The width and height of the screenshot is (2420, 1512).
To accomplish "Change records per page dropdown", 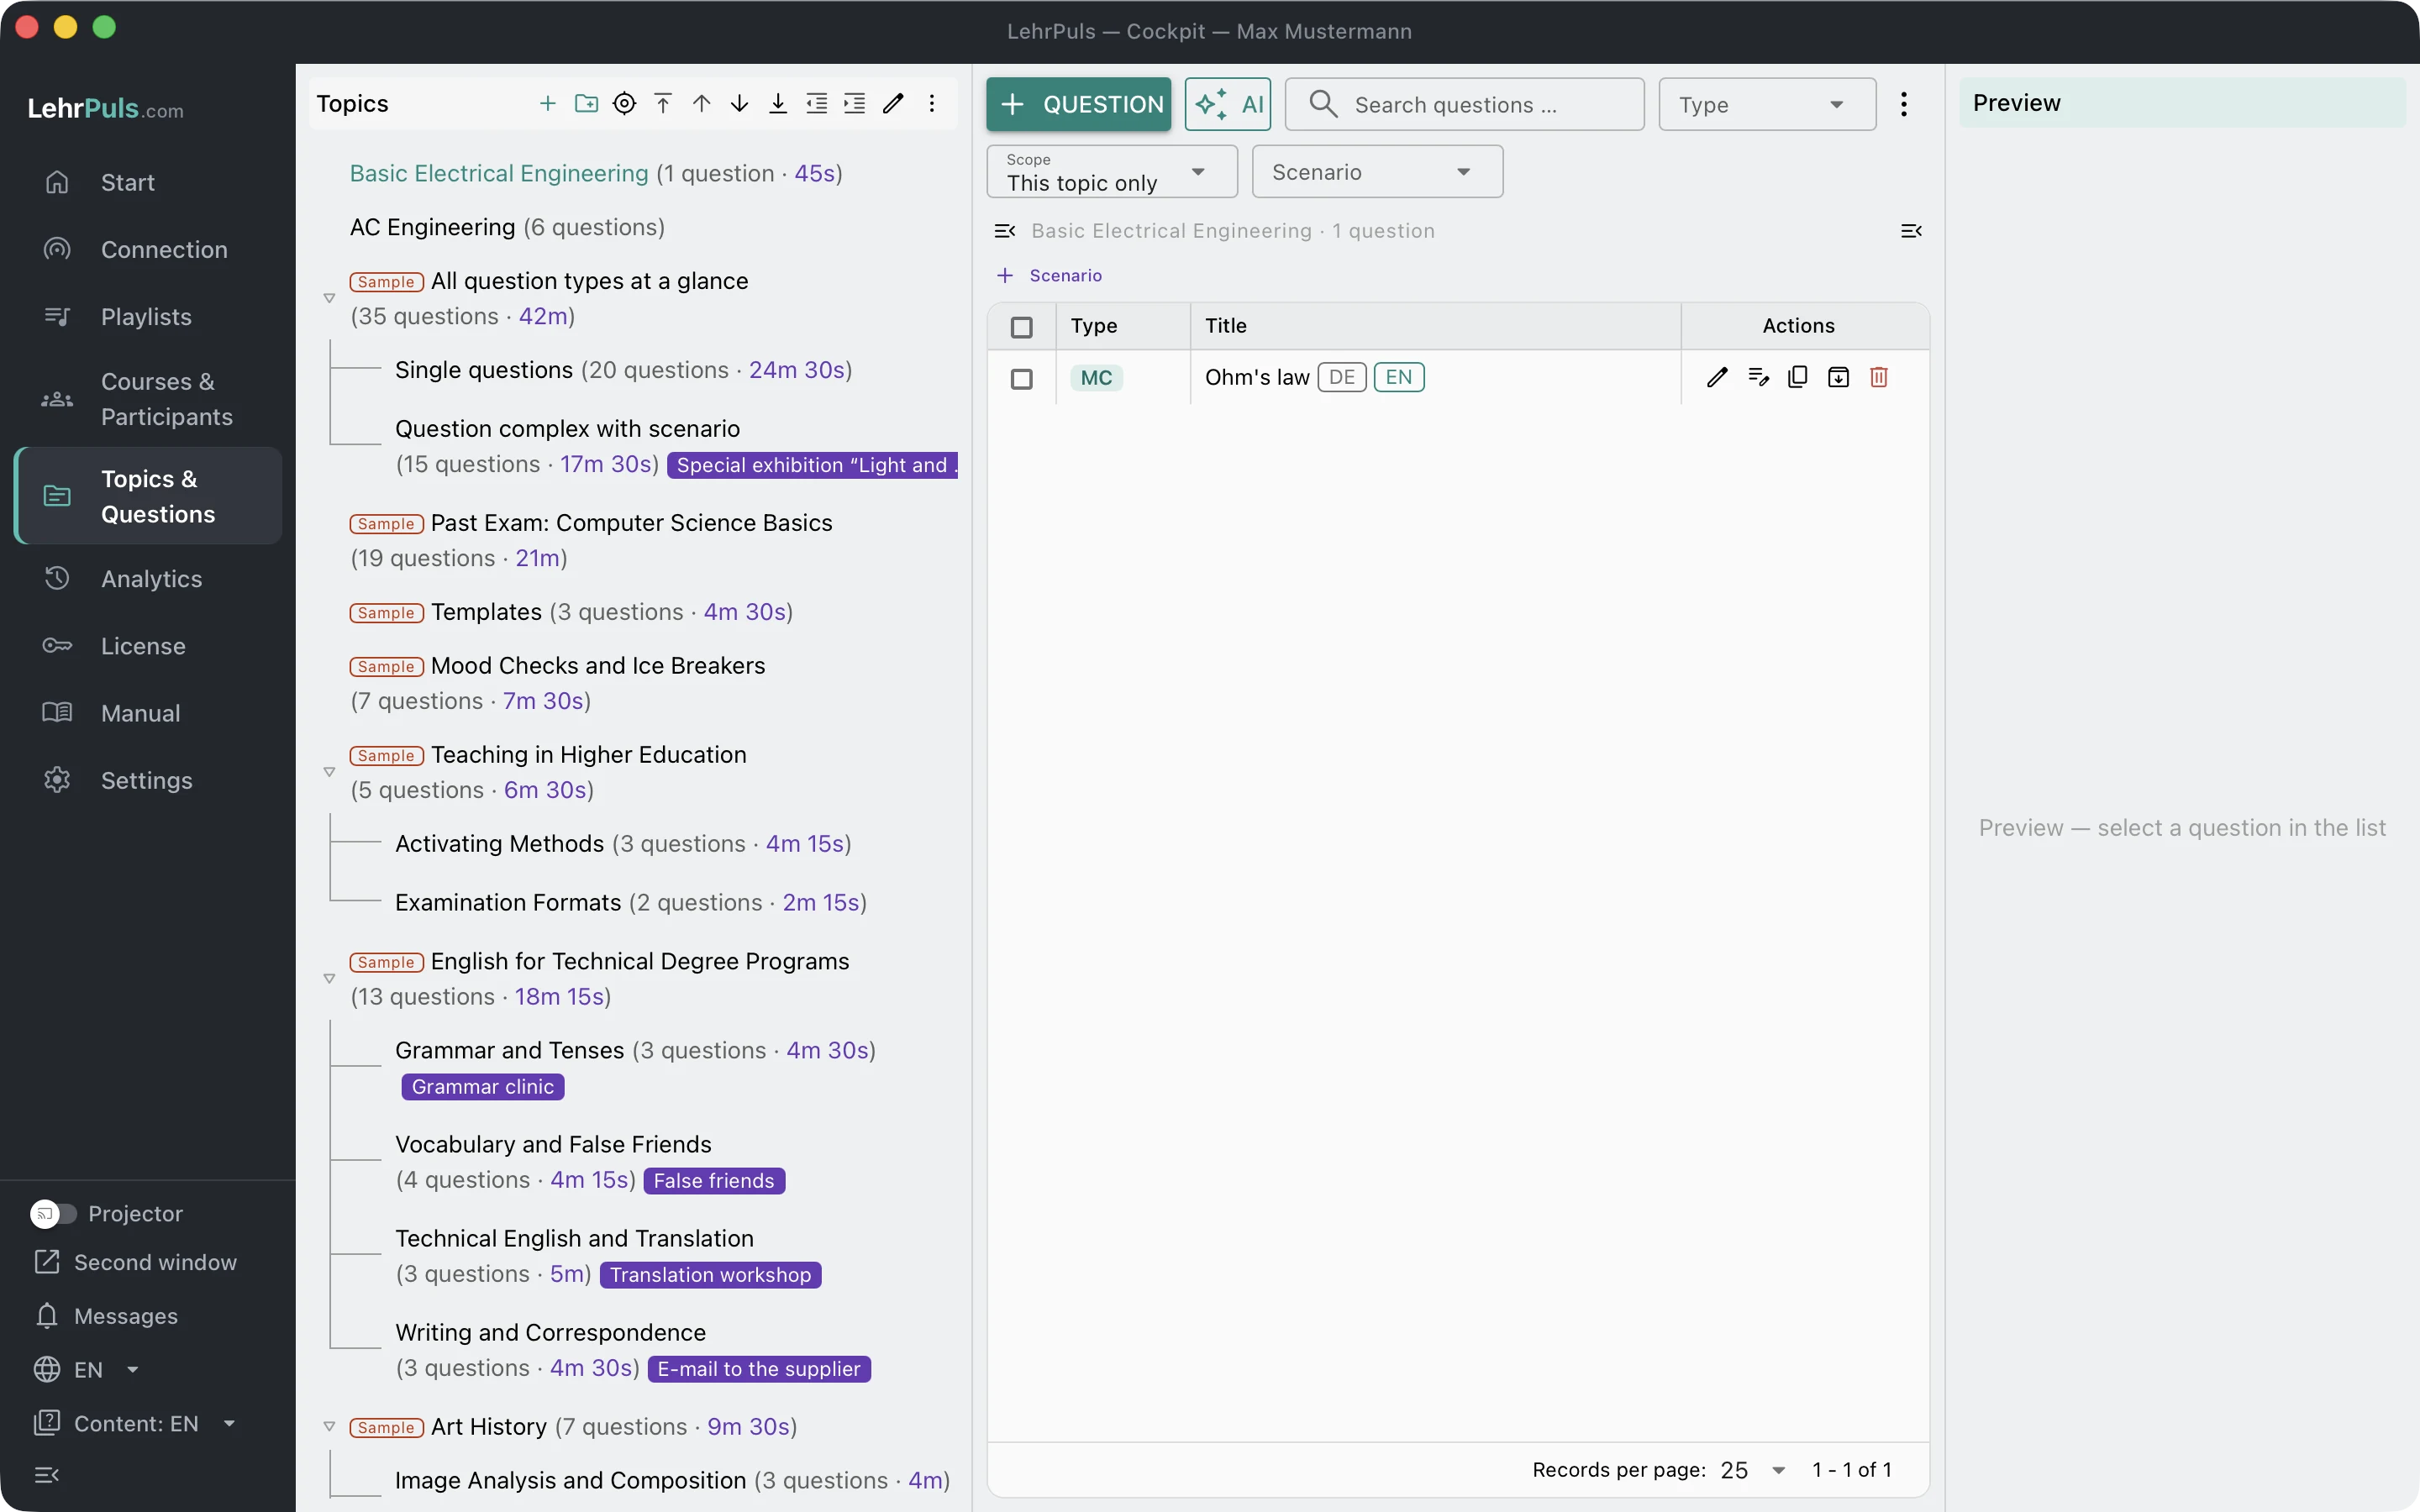I will tap(1753, 1469).
